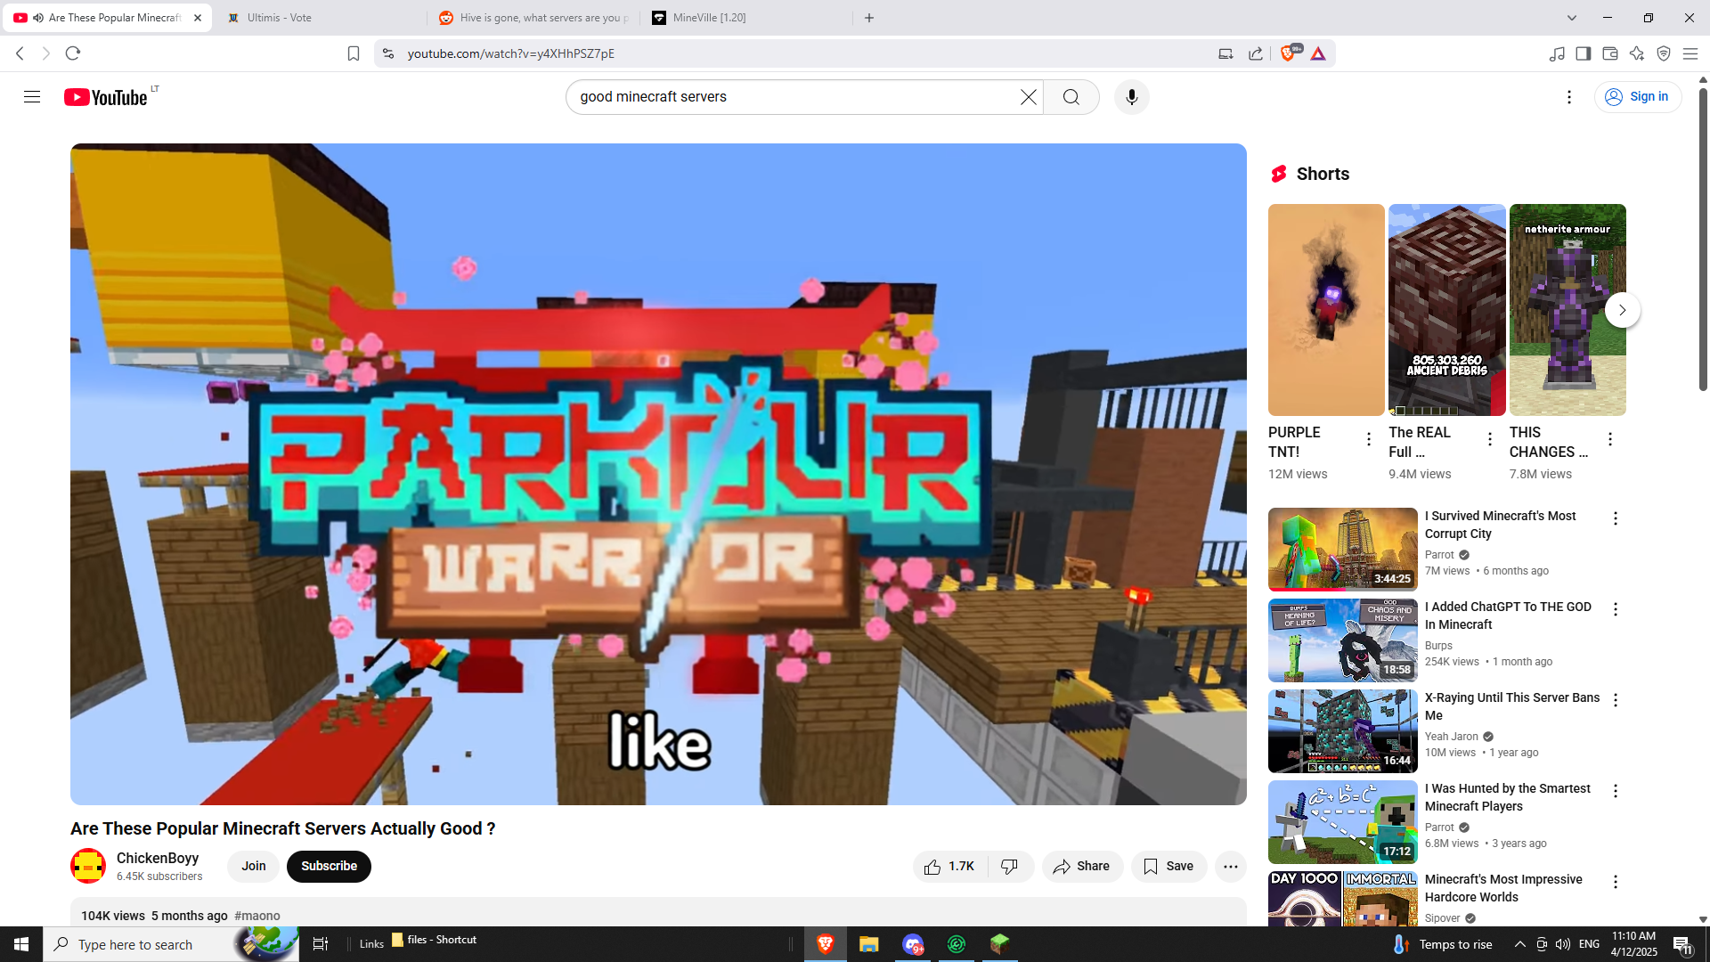Viewport: 1710px width, 962px height.
Task: Open more actions menu beside Save
Action: (1230, 866)
